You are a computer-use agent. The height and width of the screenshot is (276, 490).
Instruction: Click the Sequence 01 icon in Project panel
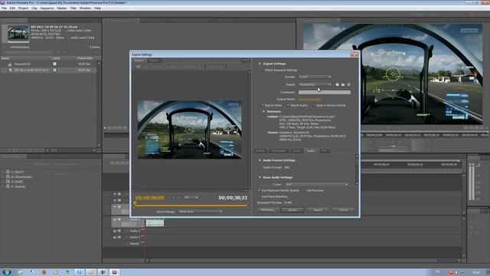(x=10, y=64)
